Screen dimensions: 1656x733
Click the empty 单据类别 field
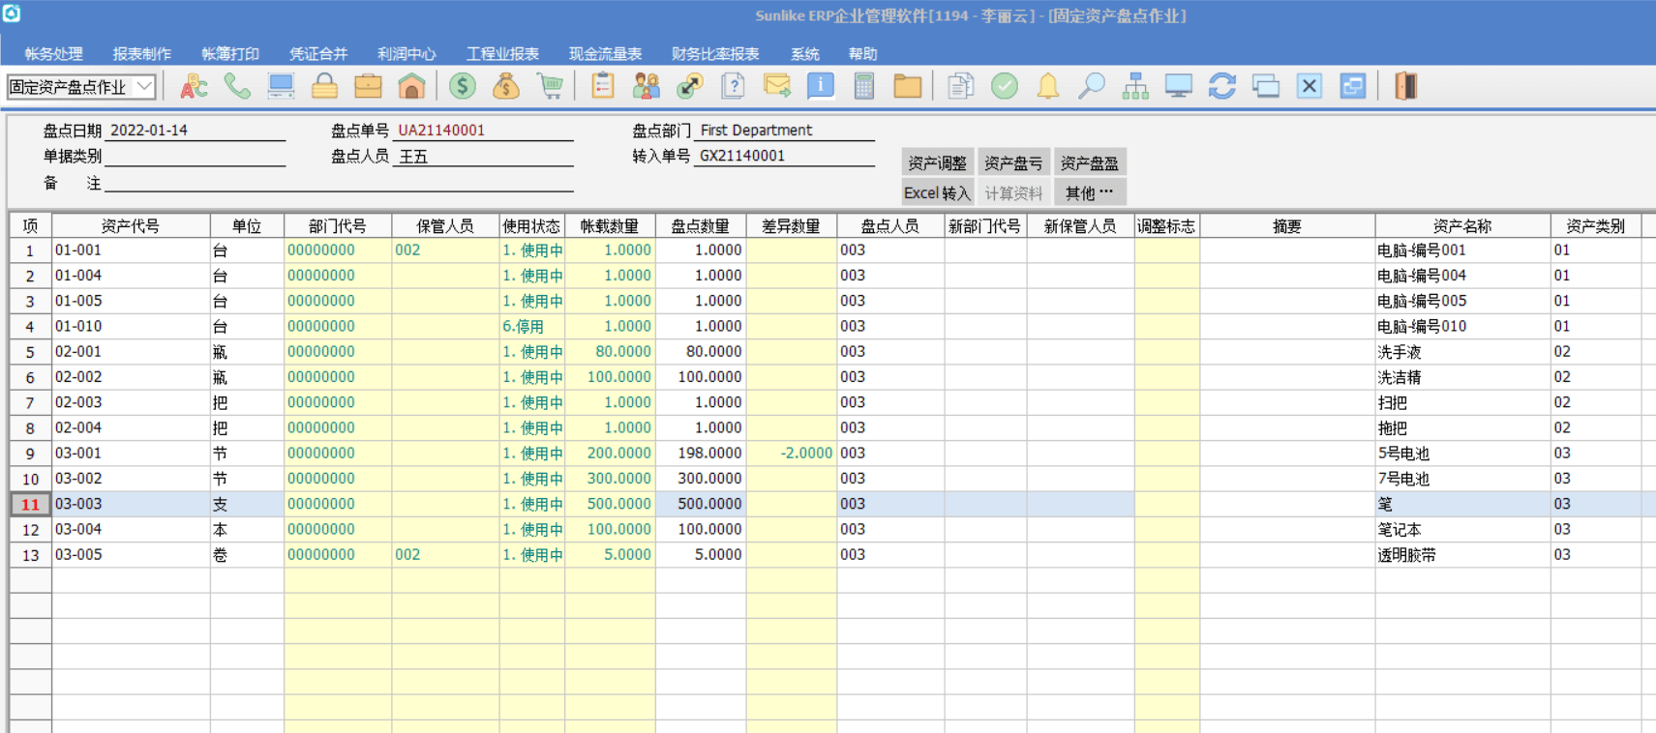point(196,157)
